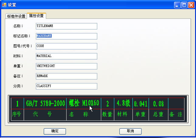
Task: Click the 单重 field containing UNITWEIGHT
Action: [66, 66]
